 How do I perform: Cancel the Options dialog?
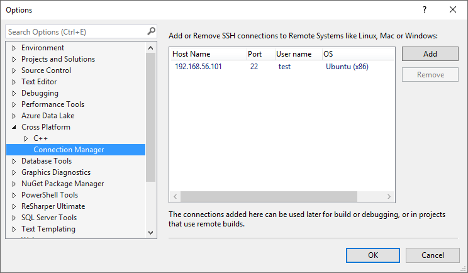(432, 255)
